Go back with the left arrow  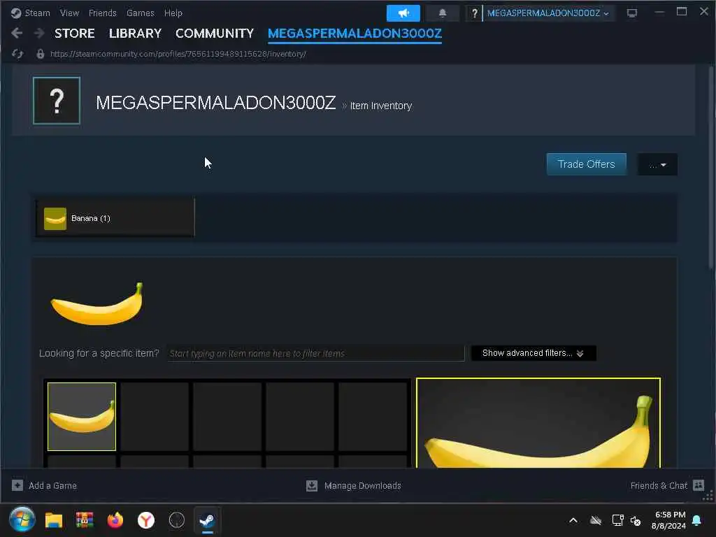[17, 33]
